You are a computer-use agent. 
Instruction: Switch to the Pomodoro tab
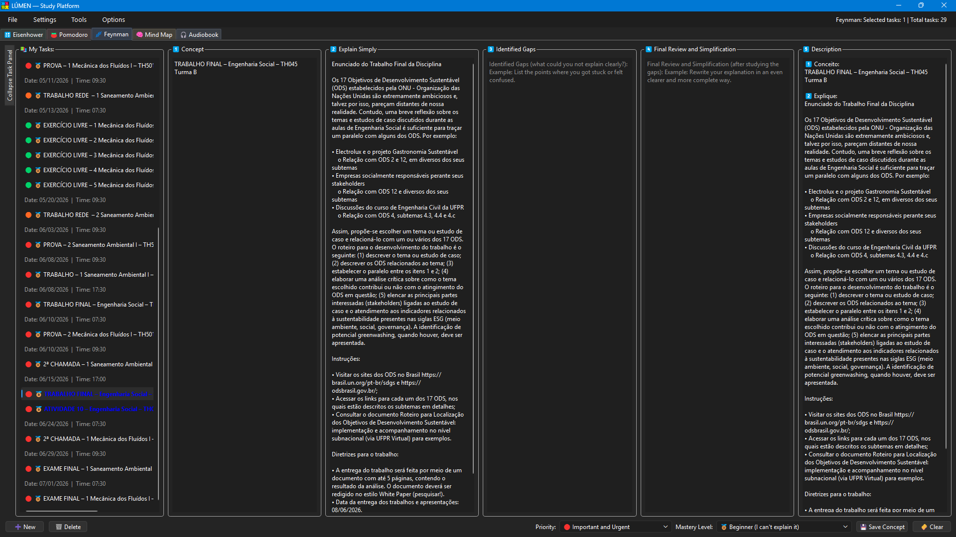[69, 35]
